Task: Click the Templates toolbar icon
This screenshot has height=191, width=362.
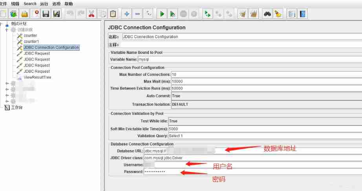Action: point(13,14)
